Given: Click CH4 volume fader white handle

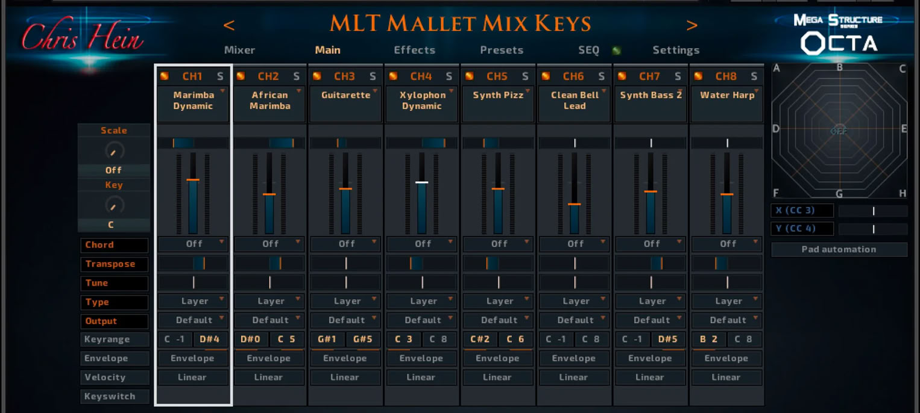Looking at the screenshot, I should [x=422, y=182].
